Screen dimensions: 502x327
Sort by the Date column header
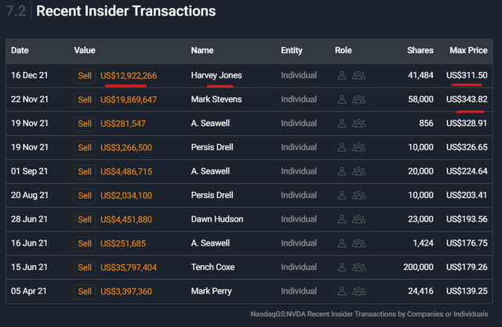(20, 51)
